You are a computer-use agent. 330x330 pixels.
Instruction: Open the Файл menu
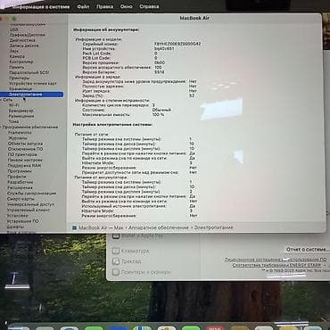83,6
